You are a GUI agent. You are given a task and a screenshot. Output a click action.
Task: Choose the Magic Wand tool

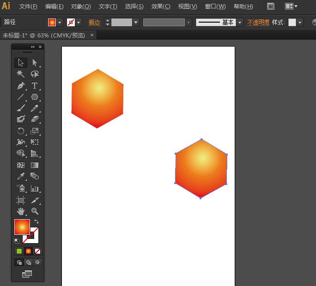(21, 74)
